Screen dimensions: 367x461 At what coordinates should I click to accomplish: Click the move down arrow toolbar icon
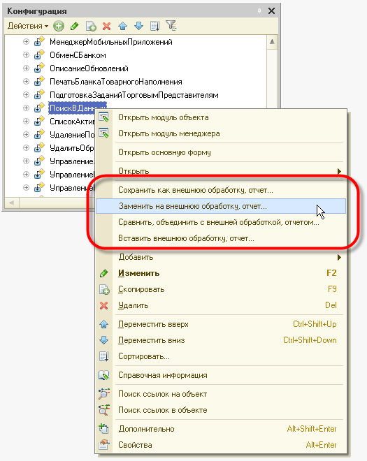point(138,26)
